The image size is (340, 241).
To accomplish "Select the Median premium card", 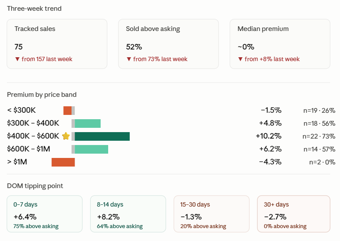I will tap(280, 44).
